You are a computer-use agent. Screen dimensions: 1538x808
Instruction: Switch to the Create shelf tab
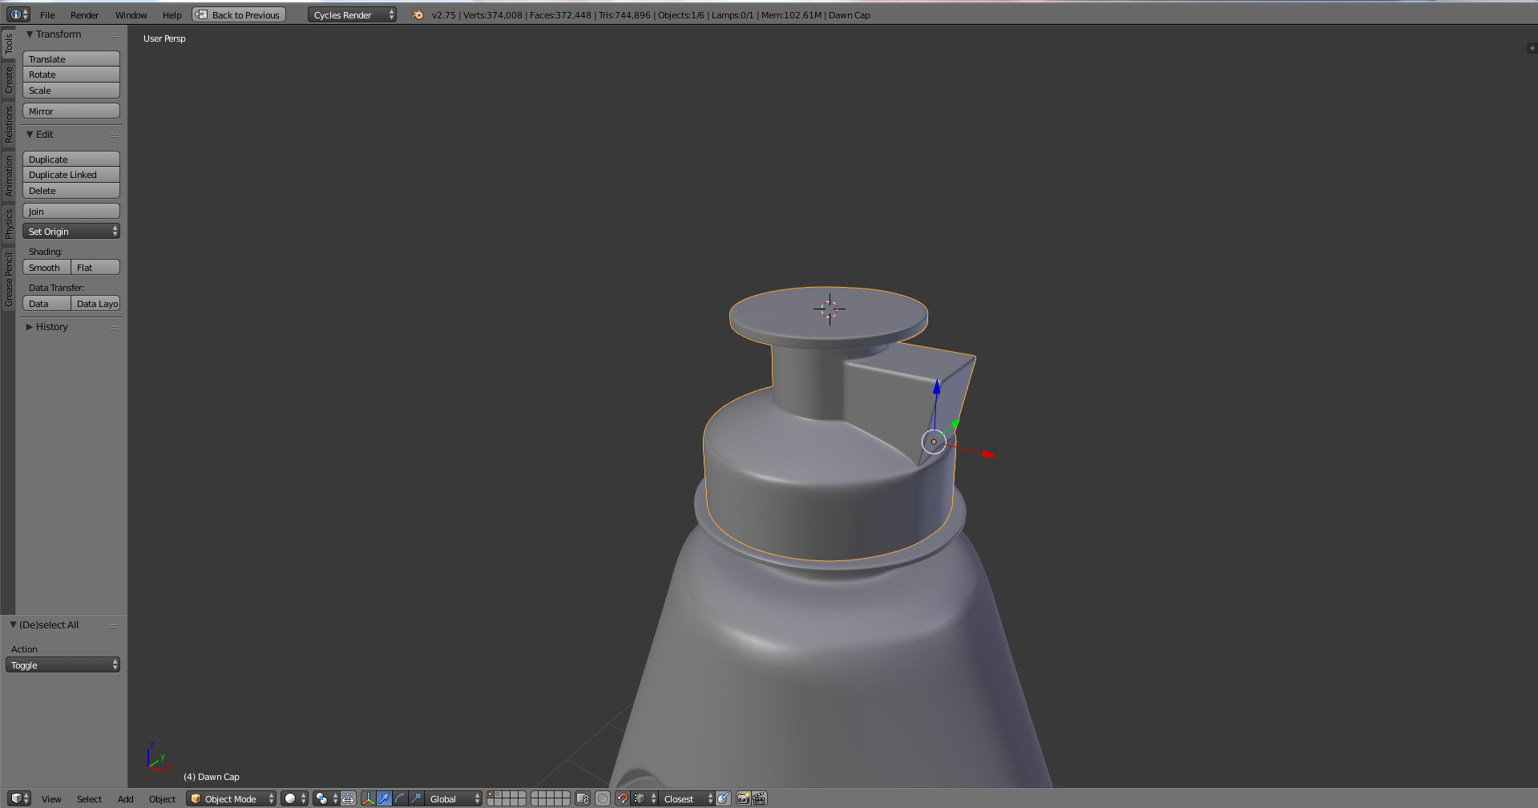(9, 80)
